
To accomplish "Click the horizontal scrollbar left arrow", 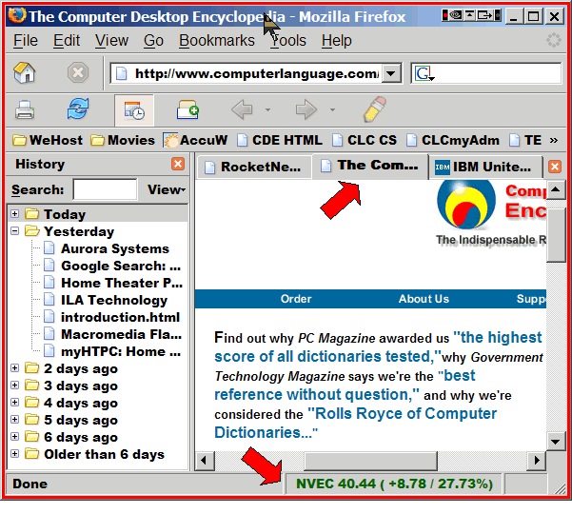I will coord(205,461).
